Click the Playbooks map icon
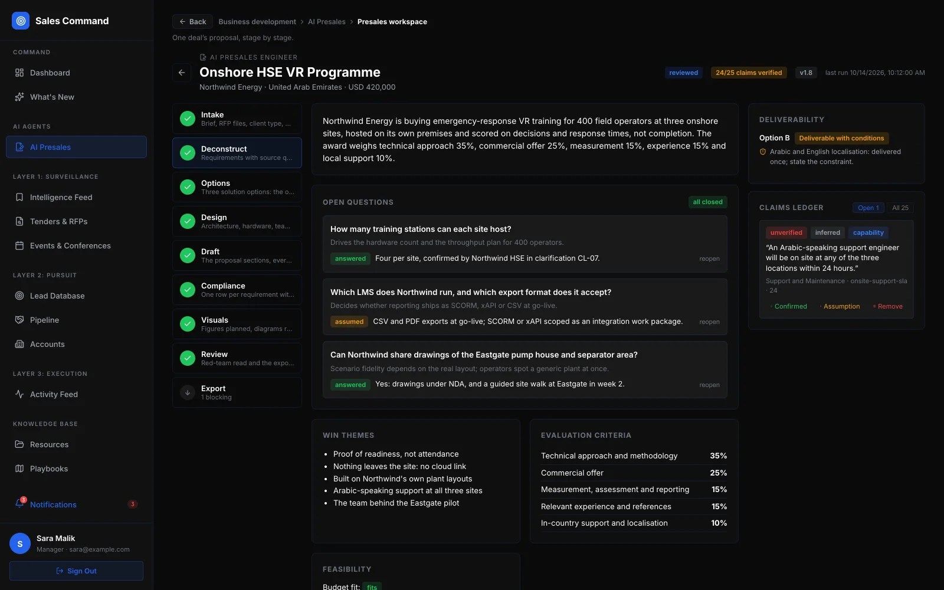 pyautogui.click(x=19, y=468)
